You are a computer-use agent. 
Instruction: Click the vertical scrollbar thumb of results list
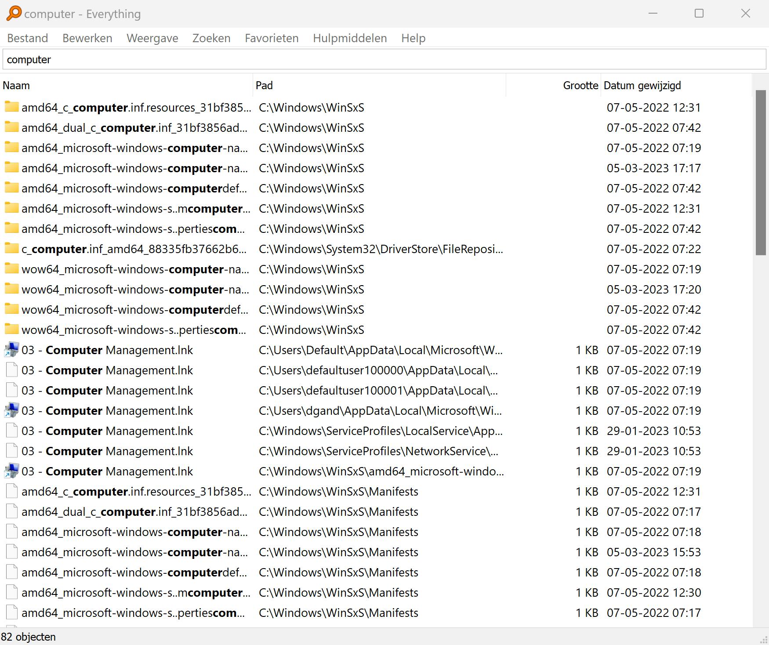[x=761, y=172]
